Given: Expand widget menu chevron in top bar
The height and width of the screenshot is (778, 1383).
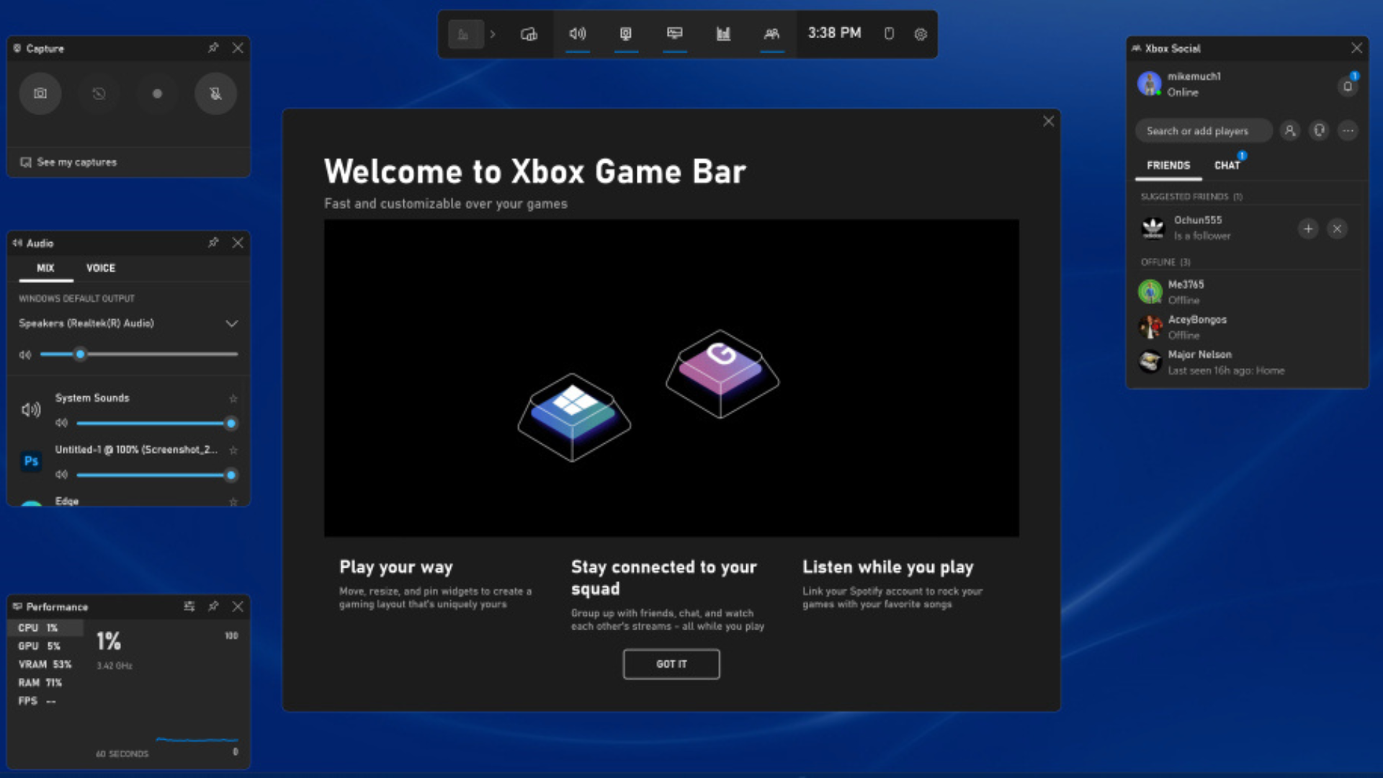Looking at the screenshot, I should (x=493, y=34).
